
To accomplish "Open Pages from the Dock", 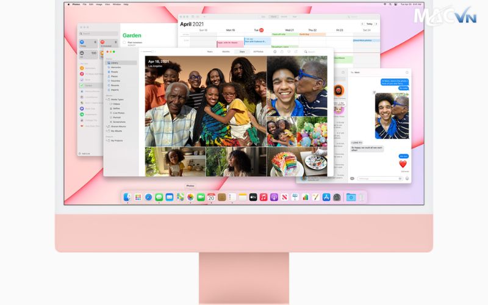I will (316, 197).
